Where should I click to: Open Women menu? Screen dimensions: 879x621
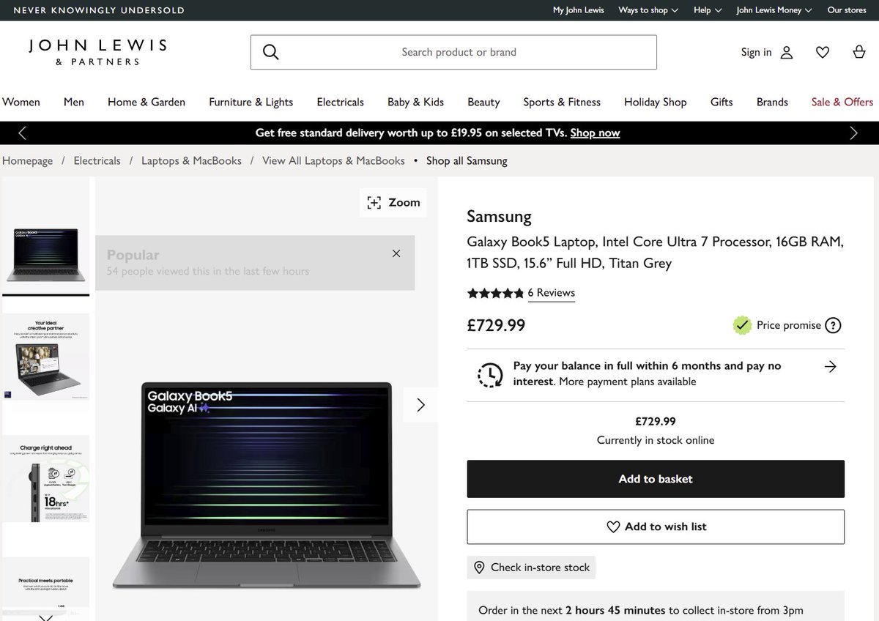[x=21, y=102]
